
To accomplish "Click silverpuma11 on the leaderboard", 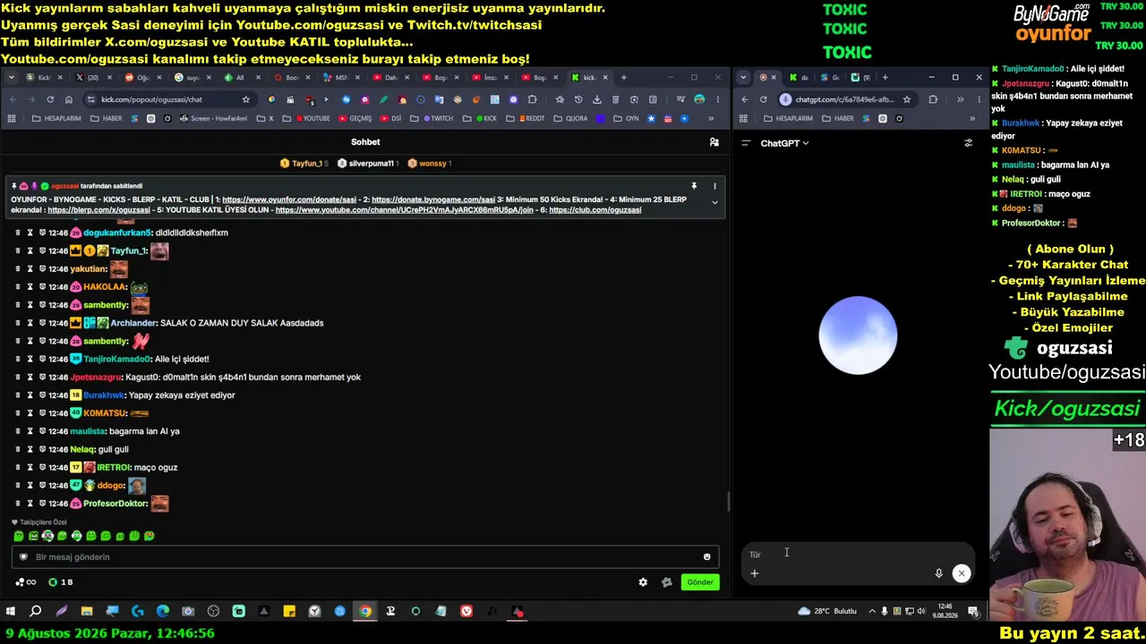I will pyautogui.click(x=368, y=164).
